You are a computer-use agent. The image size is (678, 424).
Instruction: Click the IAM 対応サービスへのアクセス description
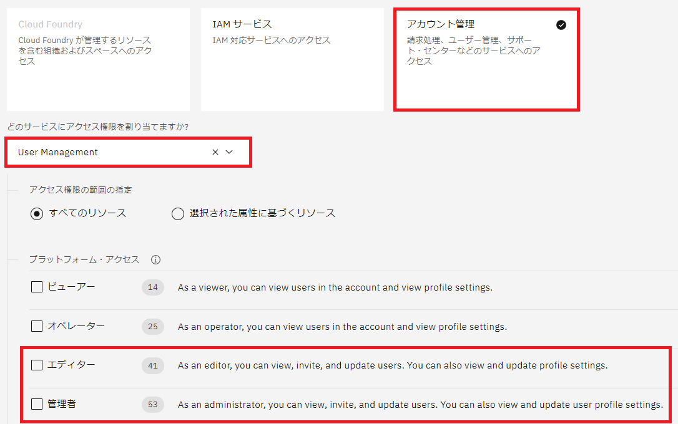point(271,40)
